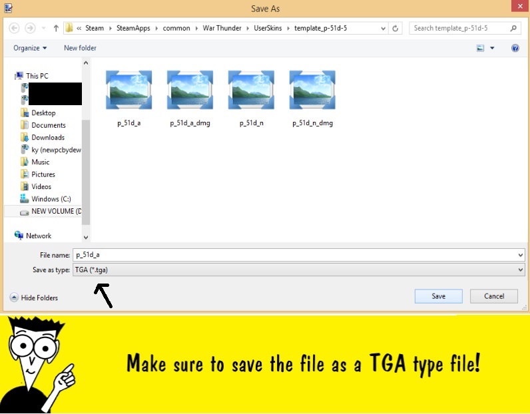The image size is (530, 414).
Task: Open the Save as type combo box
Action: click(299, 270)
